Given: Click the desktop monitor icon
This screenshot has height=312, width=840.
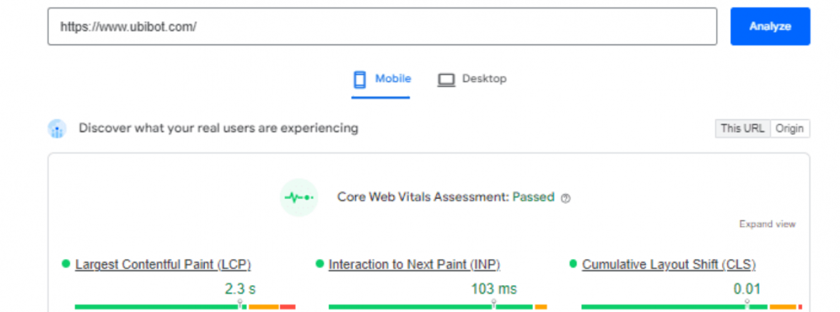Looking at the screenshot, I should [x=446, y=80].
